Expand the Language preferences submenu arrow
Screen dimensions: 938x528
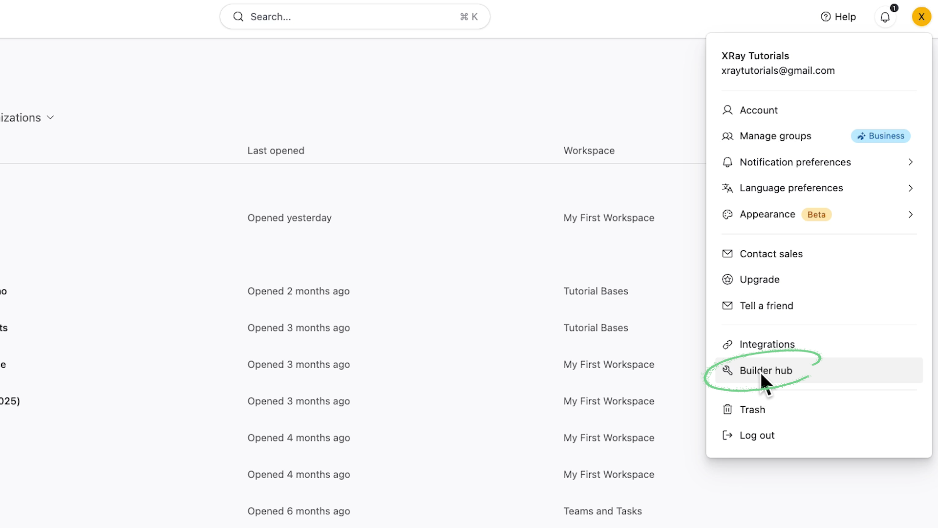[911, 188]
